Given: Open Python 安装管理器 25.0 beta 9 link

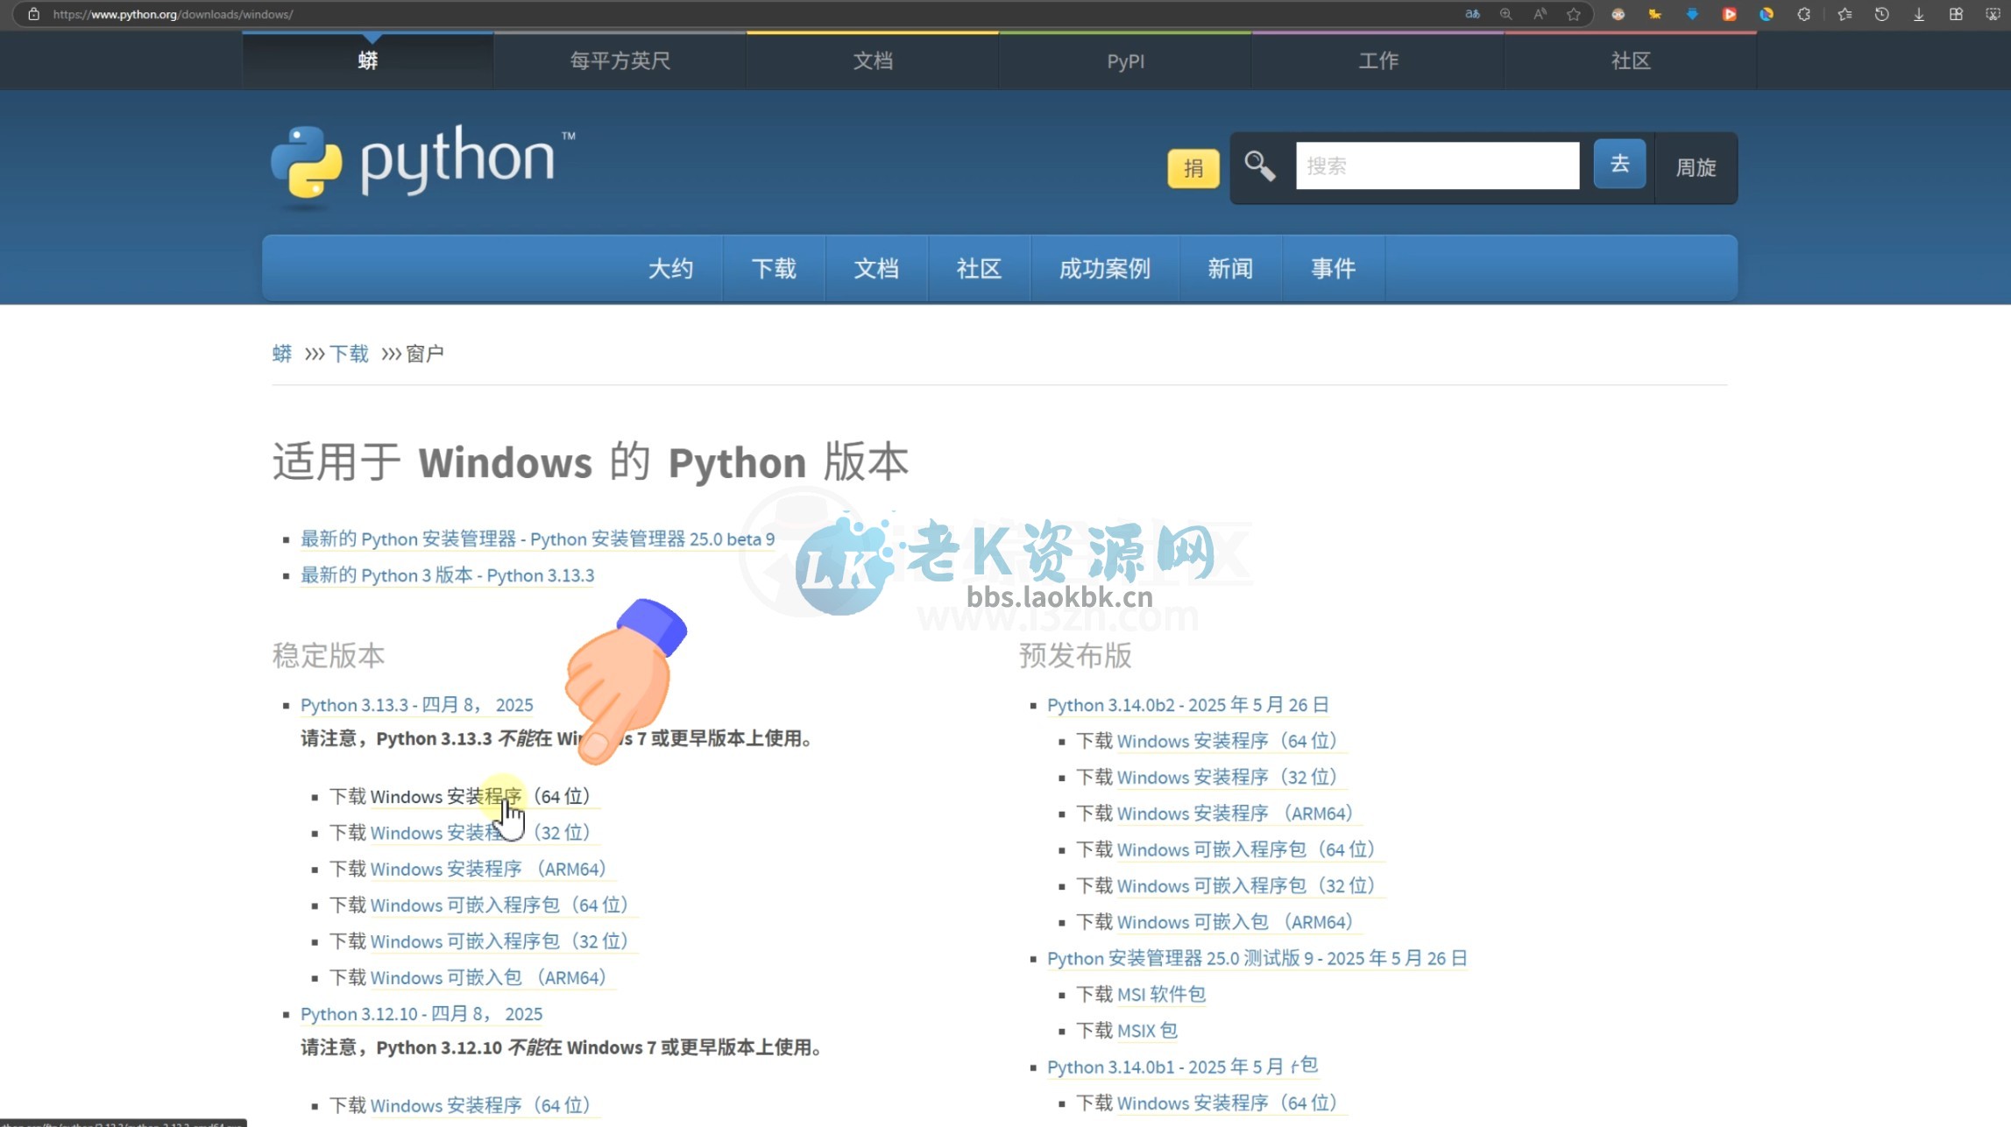Looking at the screenshot, I should pyautogui.click(x=538, y=539).
